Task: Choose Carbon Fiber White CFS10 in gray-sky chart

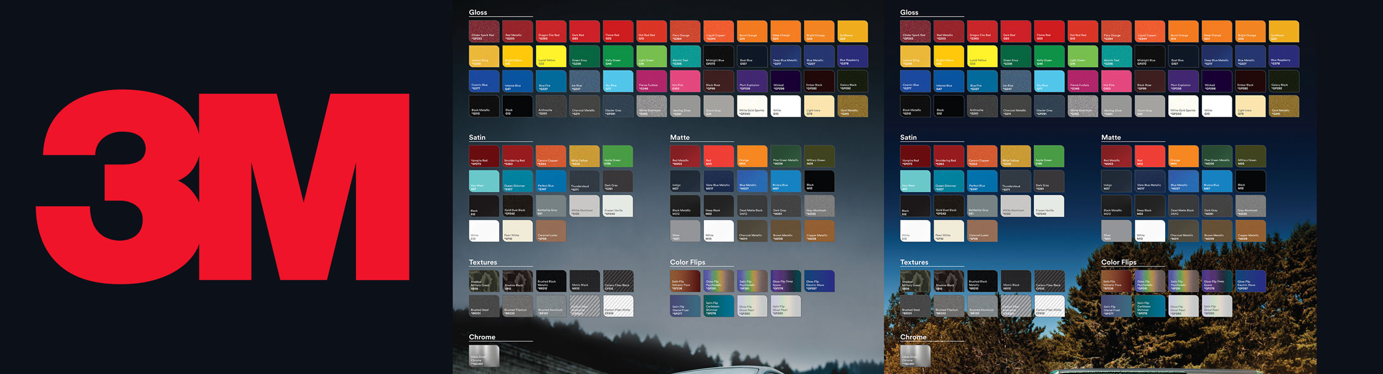Action: tap(618, 306)
